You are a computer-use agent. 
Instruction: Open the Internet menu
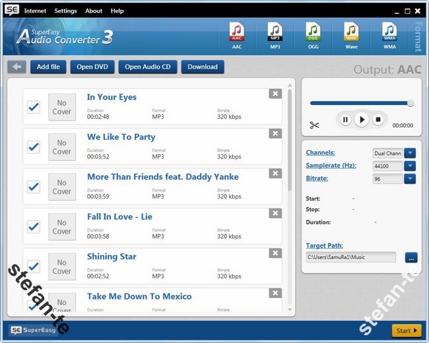click(x=35, y=11)
